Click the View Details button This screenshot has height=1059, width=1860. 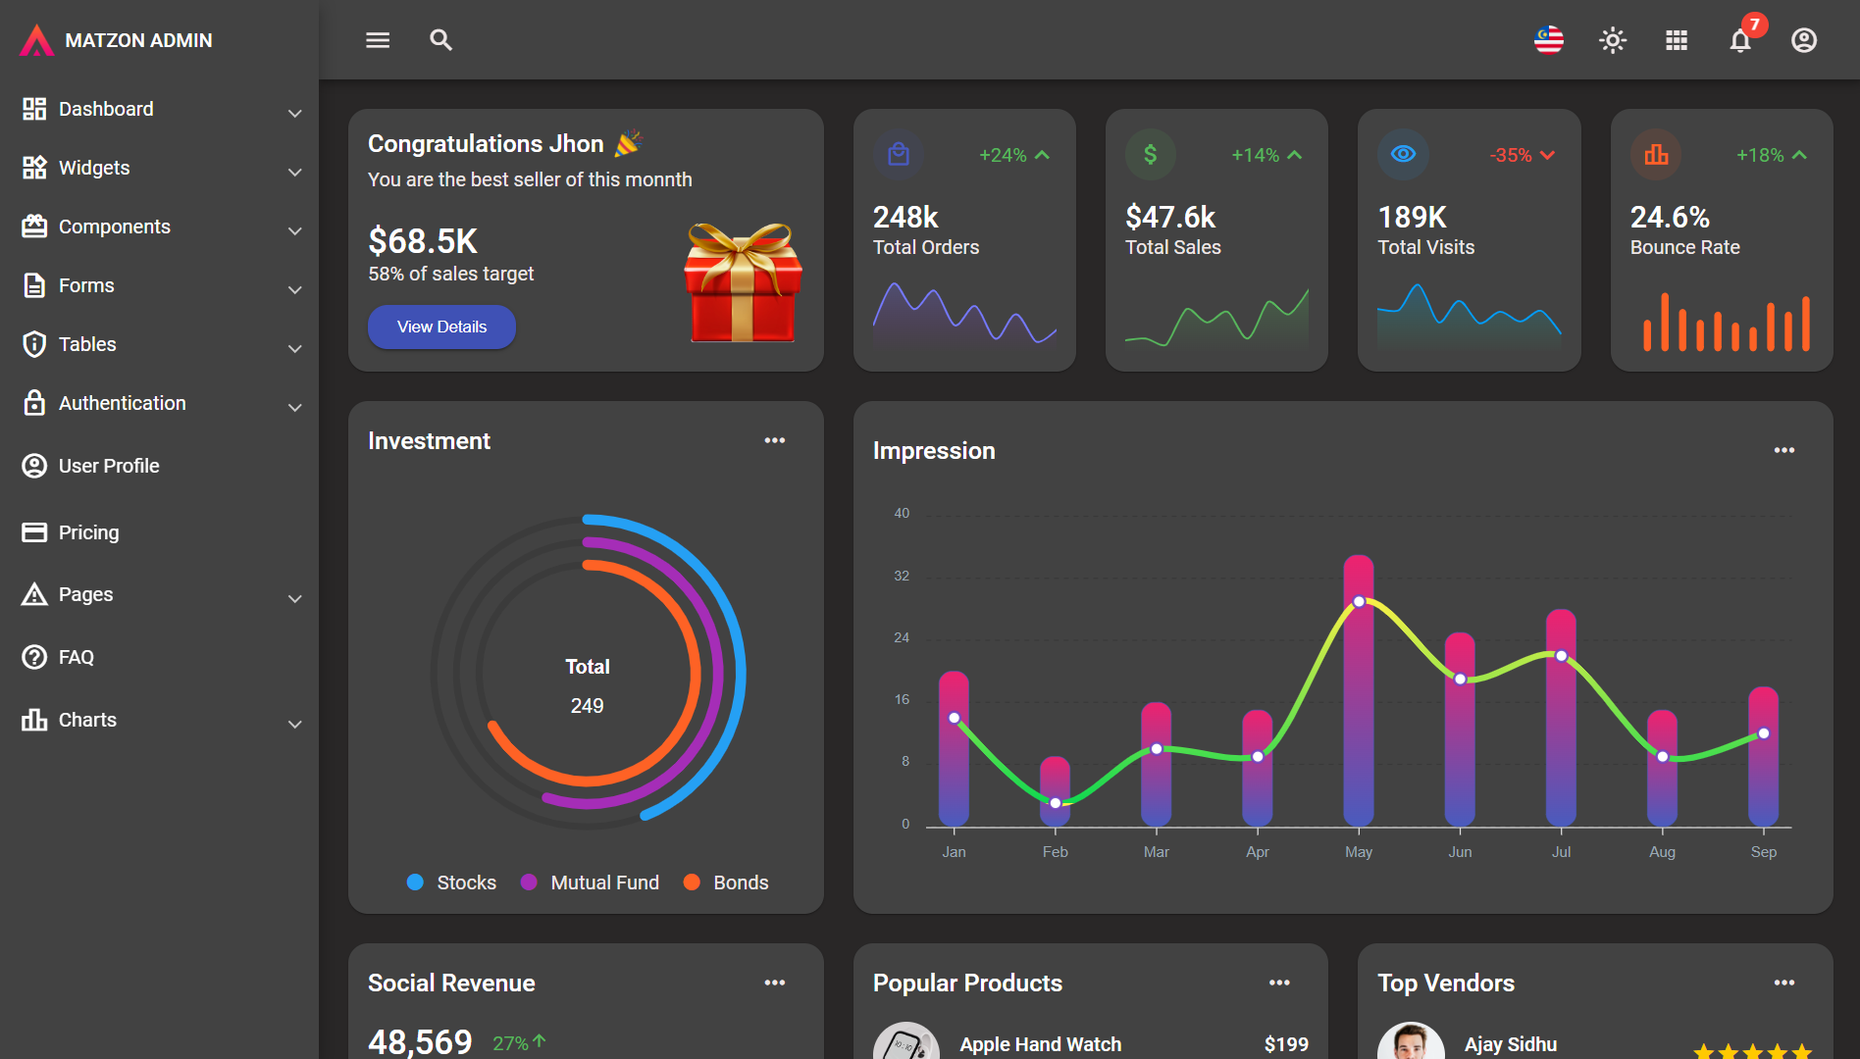[441, 327]
